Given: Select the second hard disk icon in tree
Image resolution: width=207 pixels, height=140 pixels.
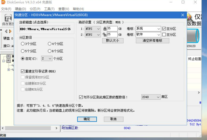Looking at the screenshot, I should click(8, 61).
